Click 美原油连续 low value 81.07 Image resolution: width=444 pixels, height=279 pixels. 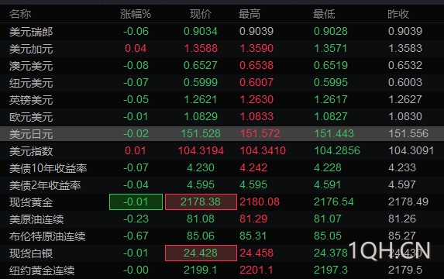[x=328, y=219]
